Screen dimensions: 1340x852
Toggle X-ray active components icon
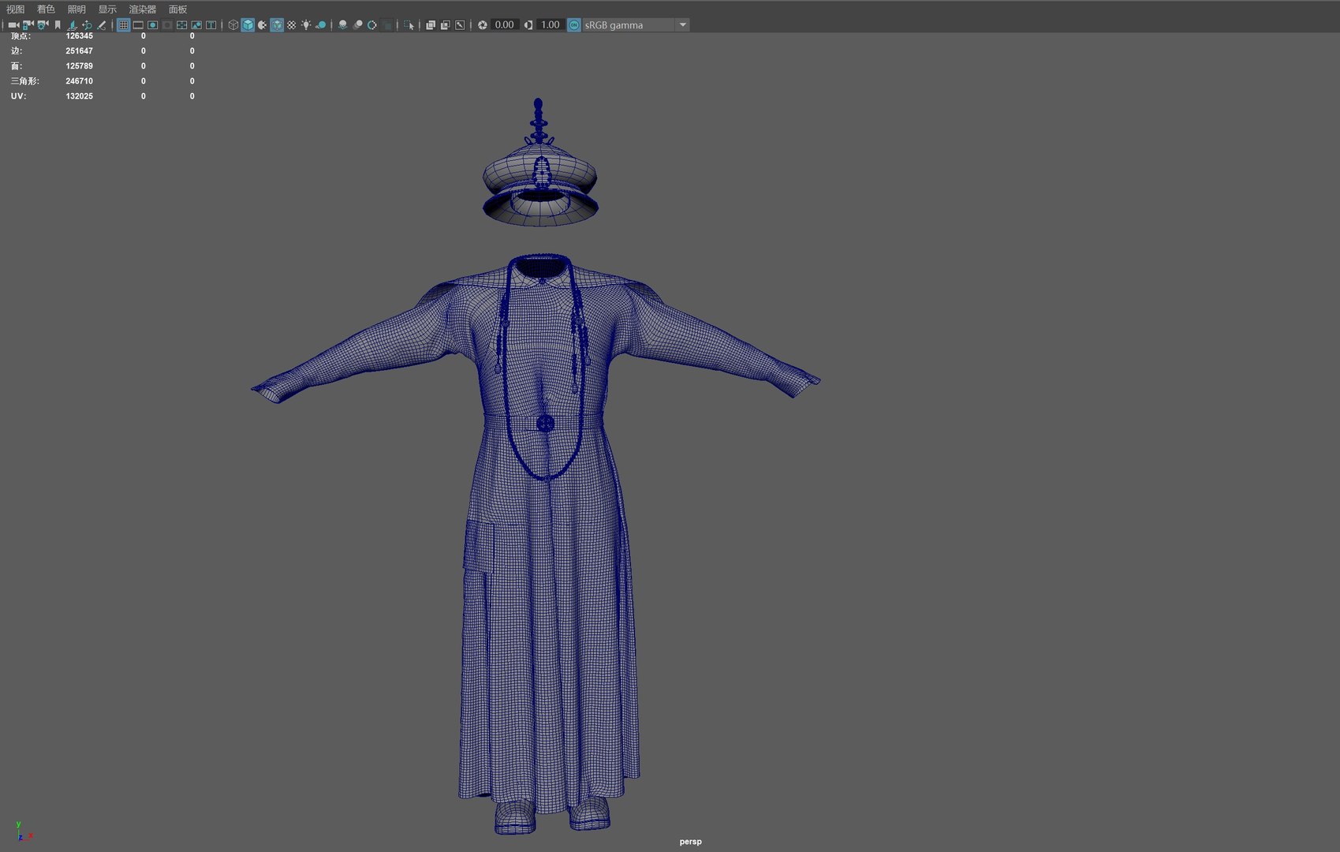click(x=446, y=25)
